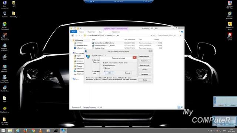Switch Explorer to details view icon in status bar
The height and width of the screenshot is (133, 237).
click(x=179, y=107)
